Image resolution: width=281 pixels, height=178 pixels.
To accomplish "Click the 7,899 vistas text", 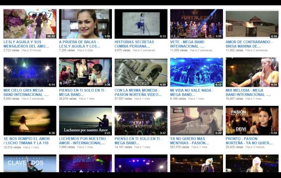I will (67, 147).
